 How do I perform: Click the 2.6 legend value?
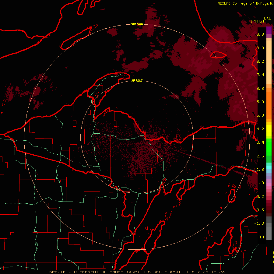(260, 156)
